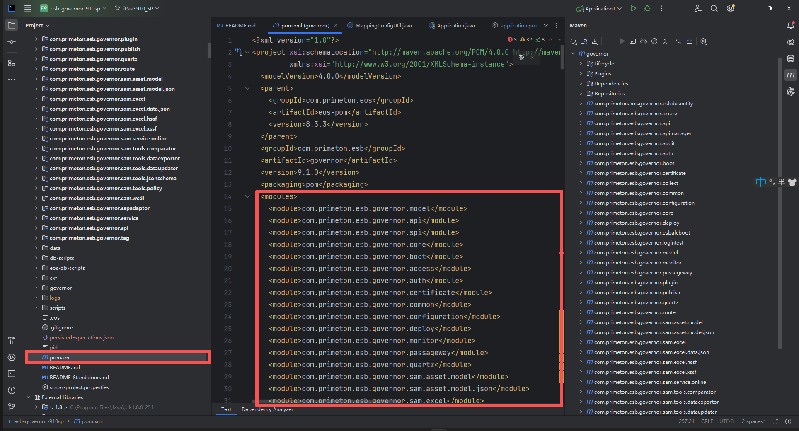The height and width of the screenshot is (431, 799).
Task: Click Execute Maven Goal icon
Action: point(632,41)
